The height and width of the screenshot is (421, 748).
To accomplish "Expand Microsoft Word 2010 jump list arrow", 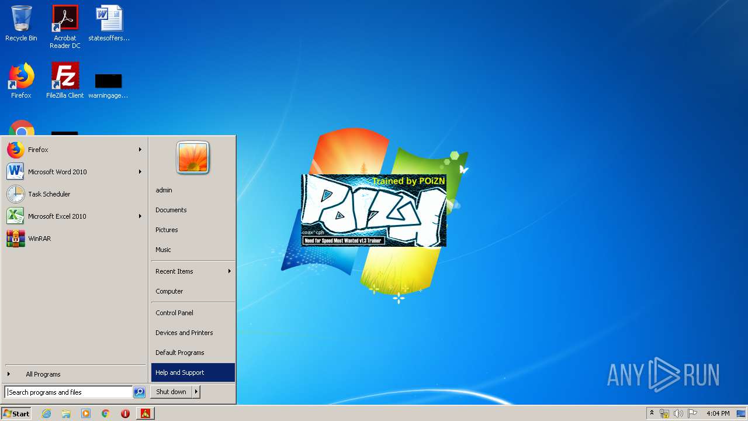I will [x=140, y=172].
